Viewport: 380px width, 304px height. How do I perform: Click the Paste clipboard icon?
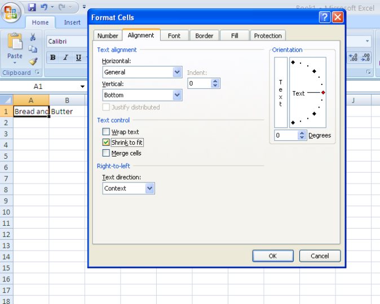pyautogui.click(x=15, y=41)
